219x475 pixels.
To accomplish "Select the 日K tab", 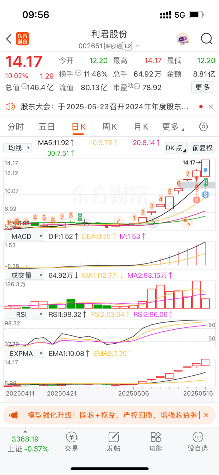I will (x=78, y=127).
